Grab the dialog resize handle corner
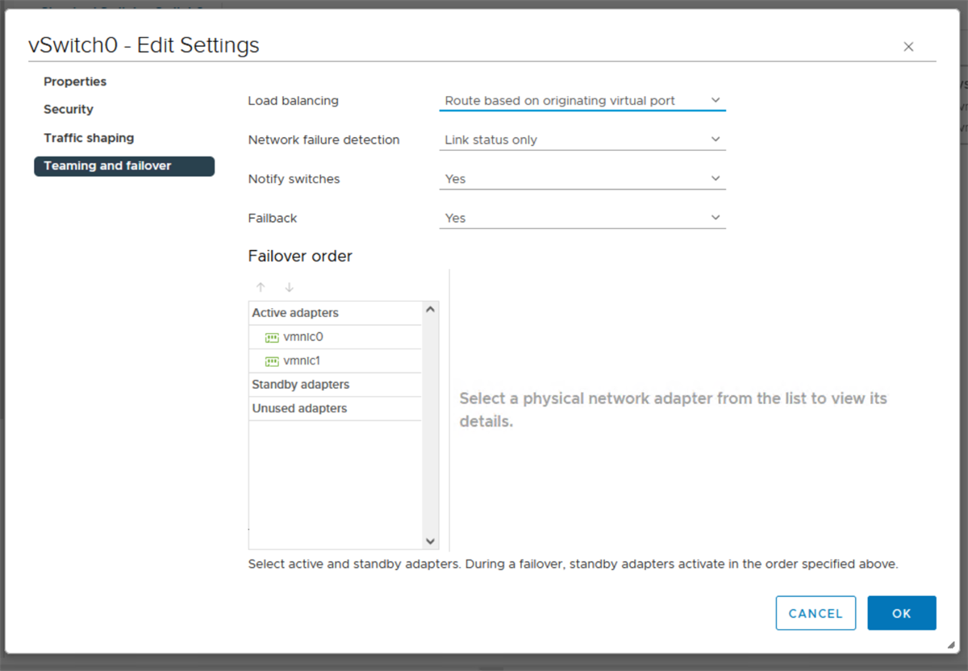Viewport: 968px width, 671px height. click(953, 644)
